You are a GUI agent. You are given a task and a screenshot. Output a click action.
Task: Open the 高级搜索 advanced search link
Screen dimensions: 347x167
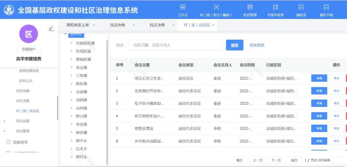click(x=257, y=45)
